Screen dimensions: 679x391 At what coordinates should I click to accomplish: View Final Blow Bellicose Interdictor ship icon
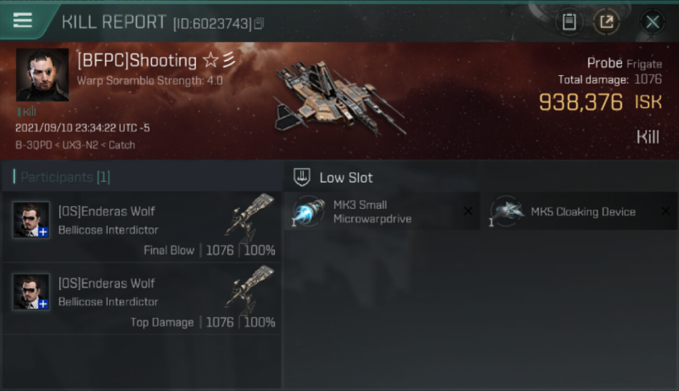click(250, 218)
